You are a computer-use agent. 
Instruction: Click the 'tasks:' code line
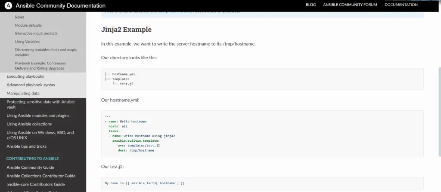point(114,131)
